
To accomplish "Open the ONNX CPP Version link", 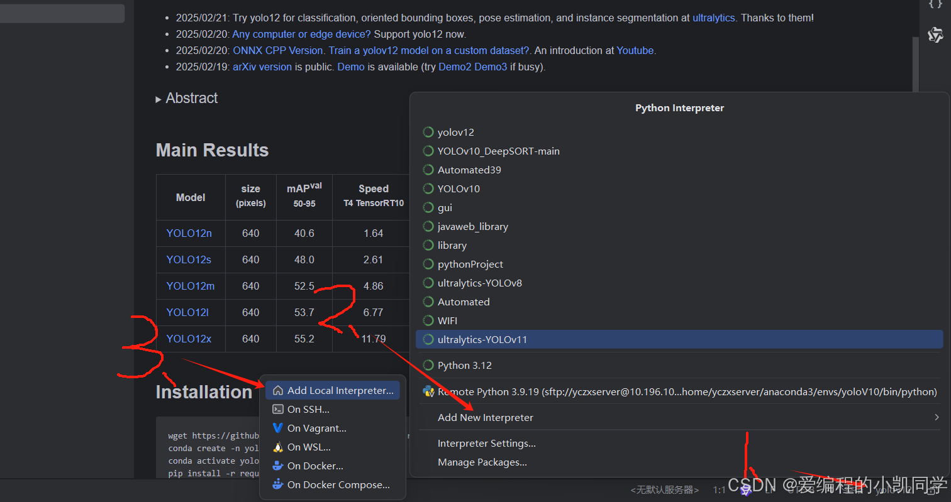I will click(278, 51).
